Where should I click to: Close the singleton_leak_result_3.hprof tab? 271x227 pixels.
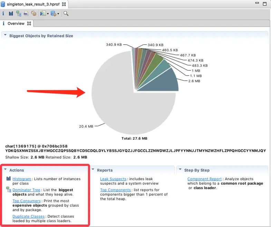(64, 4)
